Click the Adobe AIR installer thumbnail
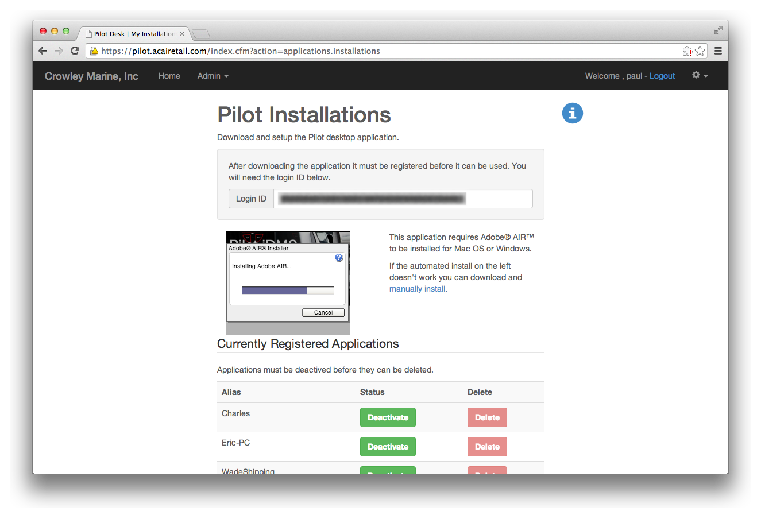This screenshot has width=761, height=519. point(288,283)
